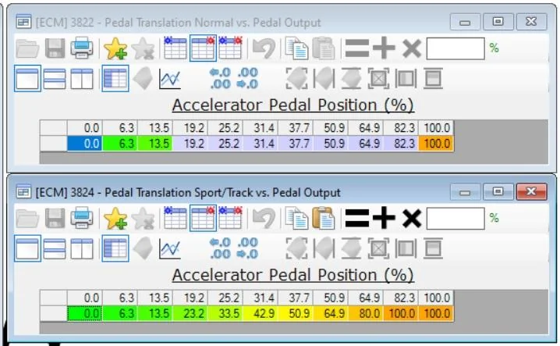Screen dimensions: 560x346
Task: Show graph view in 3824 window
Action: pos(170,248)
